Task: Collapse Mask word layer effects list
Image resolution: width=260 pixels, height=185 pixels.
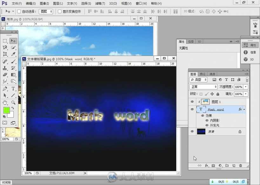Action: pos(244,109)
